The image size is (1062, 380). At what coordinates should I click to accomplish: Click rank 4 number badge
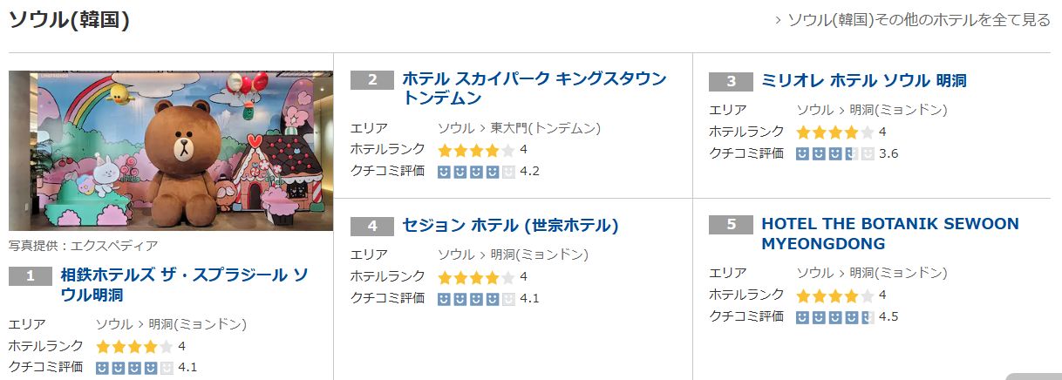[x=372, y=226]
